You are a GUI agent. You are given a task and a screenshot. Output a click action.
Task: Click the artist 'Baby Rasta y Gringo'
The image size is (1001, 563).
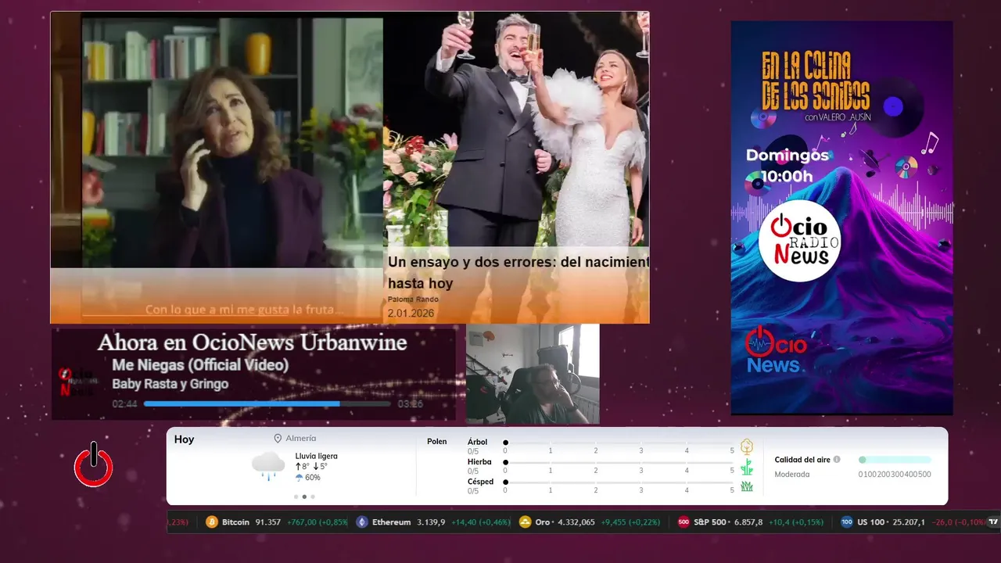[170, 384]
